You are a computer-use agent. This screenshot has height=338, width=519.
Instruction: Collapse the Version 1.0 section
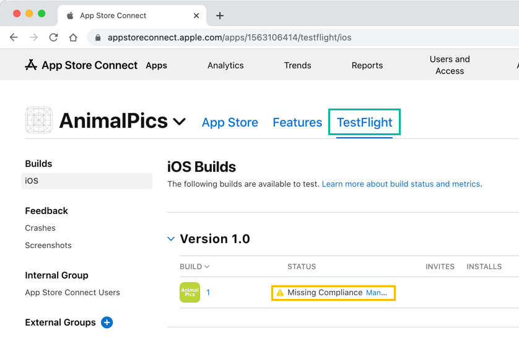point(171,239)
